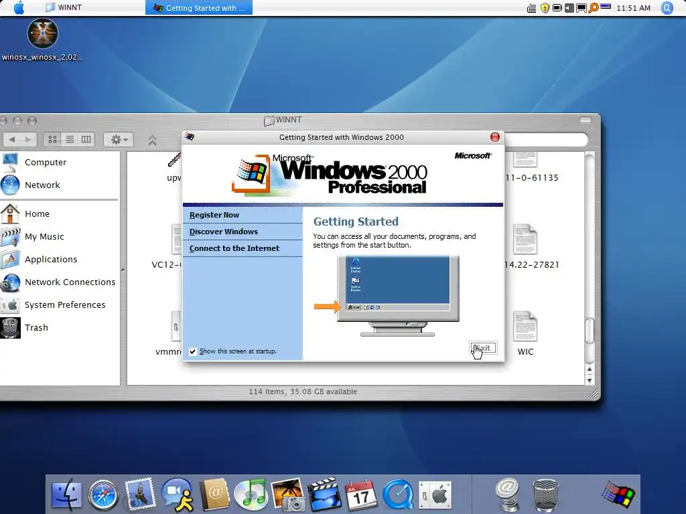Screen dimensions: 686x514
Task: Click the keyboard tray icon
Action: coord(531,8)
